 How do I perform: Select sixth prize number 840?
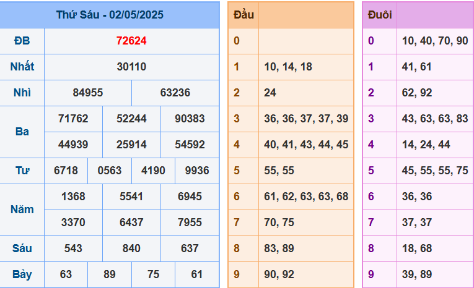pos(131,248)
